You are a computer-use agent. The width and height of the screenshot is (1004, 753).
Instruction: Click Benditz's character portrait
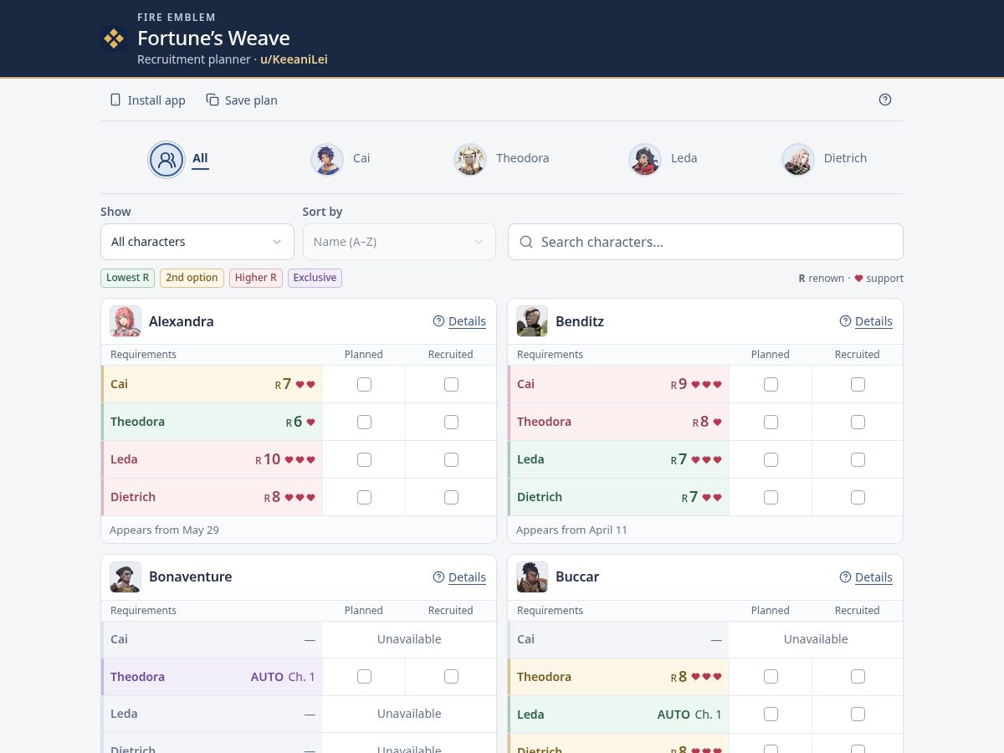click(532, 321)
